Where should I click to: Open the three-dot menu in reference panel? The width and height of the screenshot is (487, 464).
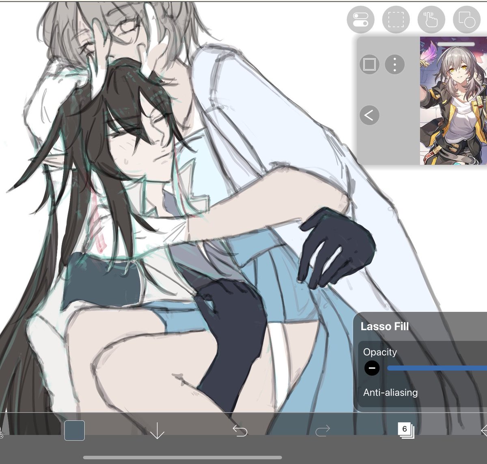pyautogui.click(x=395, y=64)
